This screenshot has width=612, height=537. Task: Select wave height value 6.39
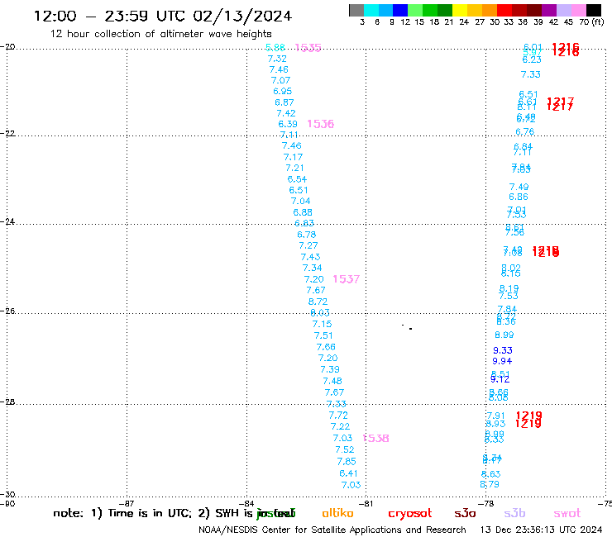point(288,124)
